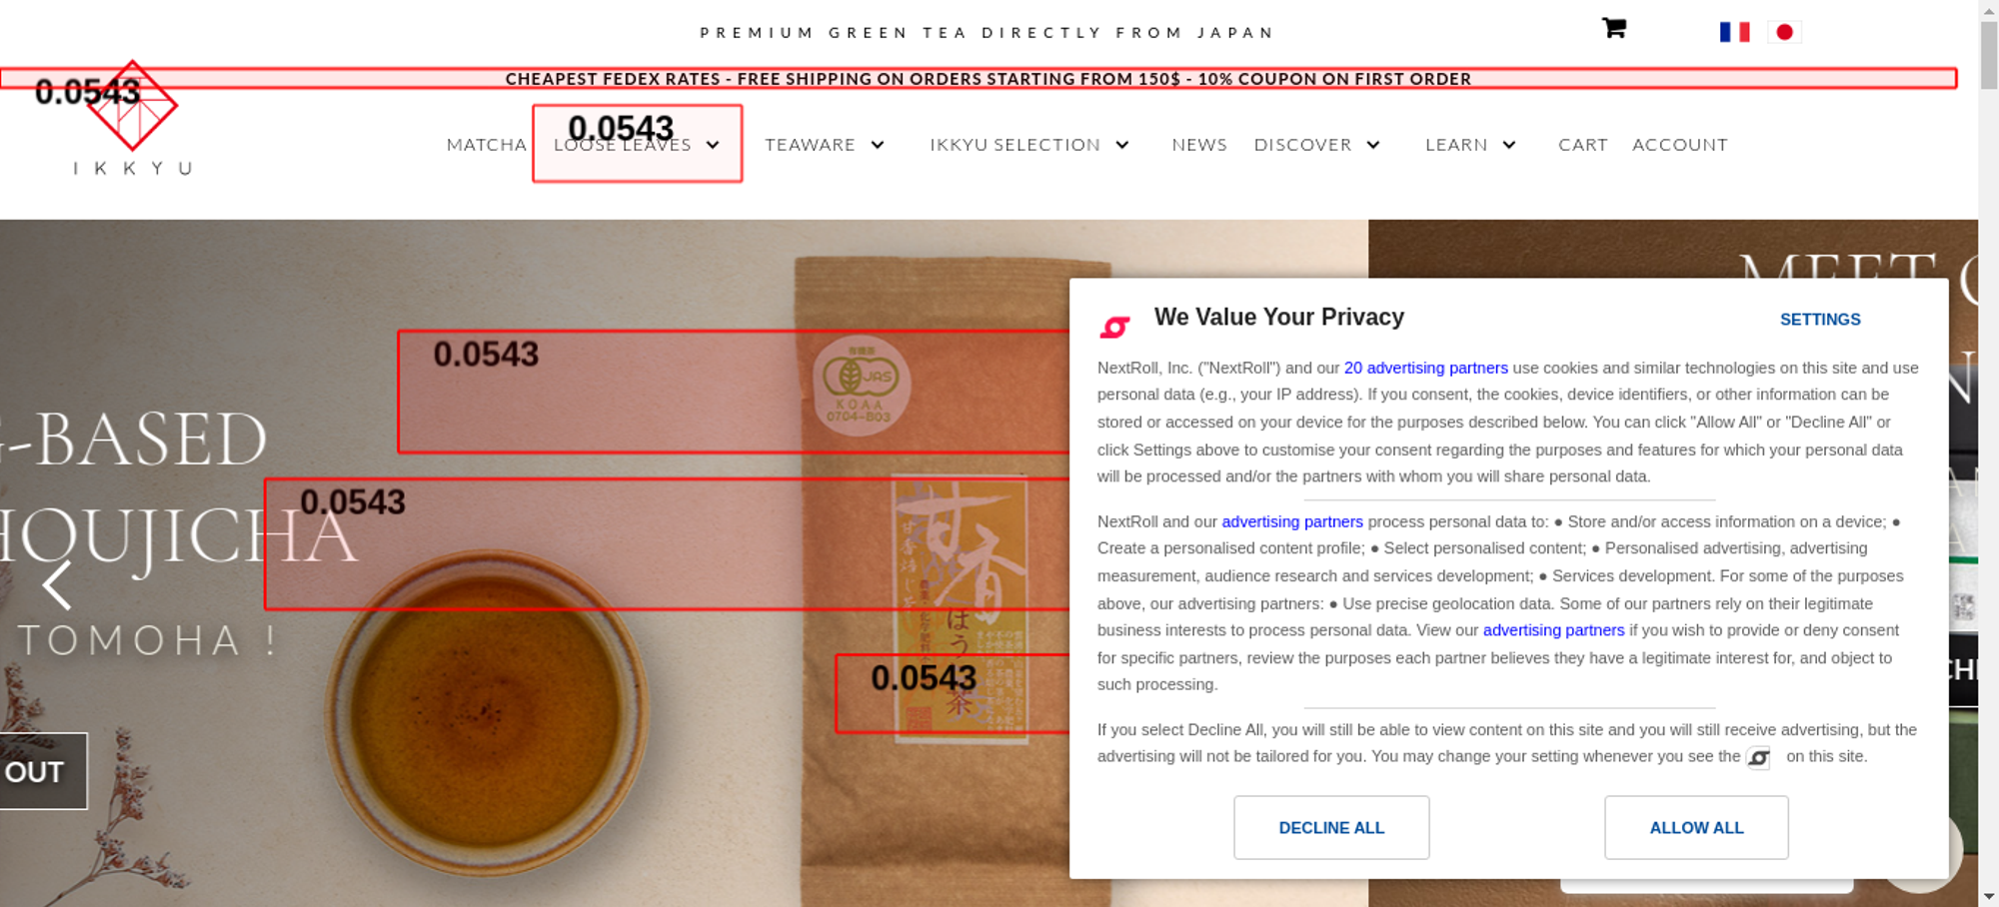
Task: Click Allow All button
Action: tap(1696, 827)
